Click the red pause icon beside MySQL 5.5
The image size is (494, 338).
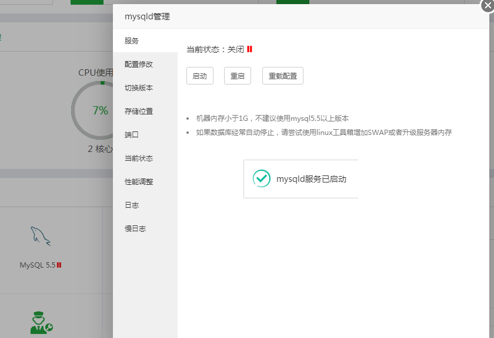[59, 265]
